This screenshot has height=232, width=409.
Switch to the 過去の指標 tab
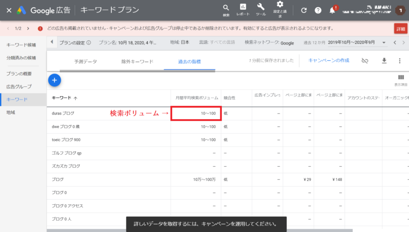tap(189, 62)
